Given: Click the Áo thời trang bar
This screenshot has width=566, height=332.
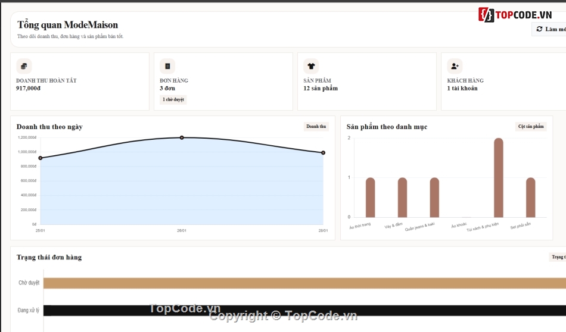Looking at the screenshot, I should tap(371, 198).
